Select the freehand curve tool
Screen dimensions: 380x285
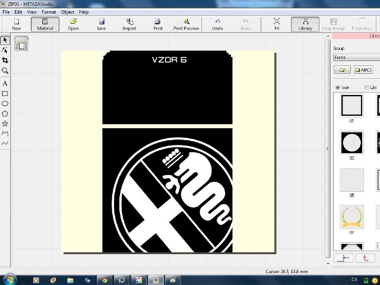click(5, 144)
